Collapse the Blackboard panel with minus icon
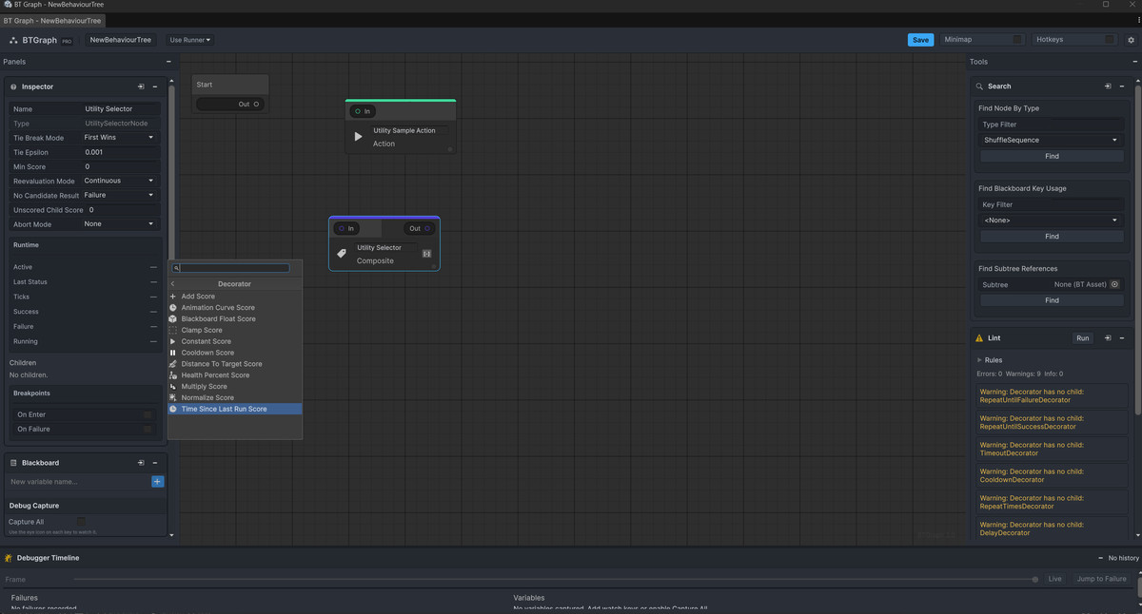This screenshot has width=1142, height=614. (155, 463)
